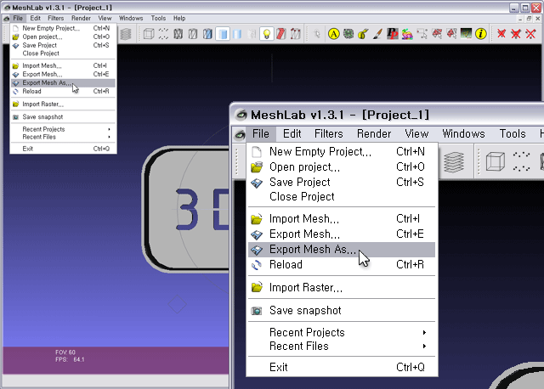The height and width of the screenshot is (389, 544).
Task: Choose Export Mesh As in enlarged menu
Action: pos(342,250)
